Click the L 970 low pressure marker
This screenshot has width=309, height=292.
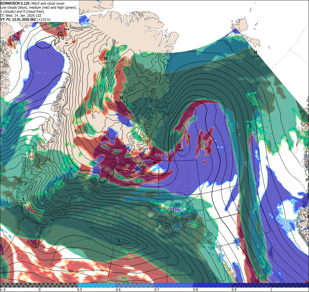pyautogui.click(x=24, y=201)
